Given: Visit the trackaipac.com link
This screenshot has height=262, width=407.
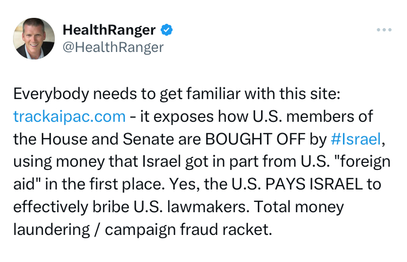Looking at the screenshot, I should point(69,116).
